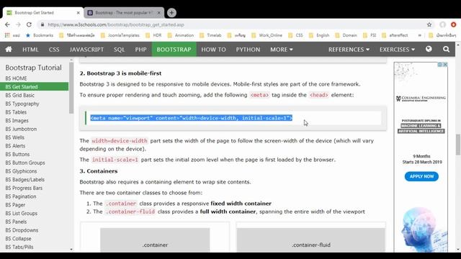Open a new browser tab
The height and width of the screenshot is (259, 461).
pos(171,13)
